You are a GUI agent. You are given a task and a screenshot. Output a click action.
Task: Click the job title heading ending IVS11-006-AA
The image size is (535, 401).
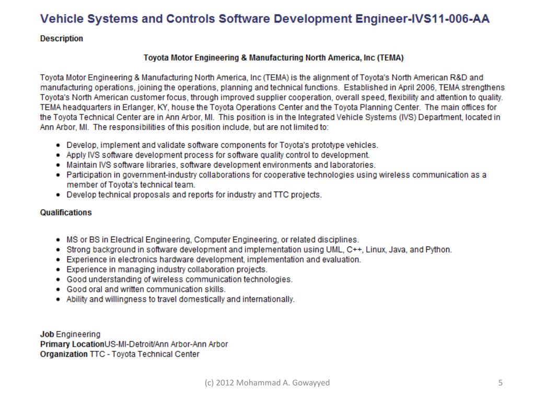[265, 19]
